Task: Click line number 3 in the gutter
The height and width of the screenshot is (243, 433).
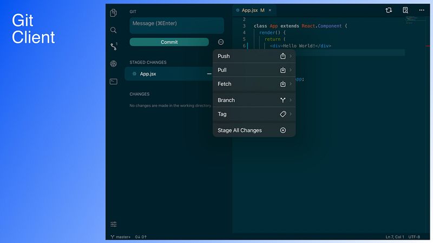Action: 244,26
